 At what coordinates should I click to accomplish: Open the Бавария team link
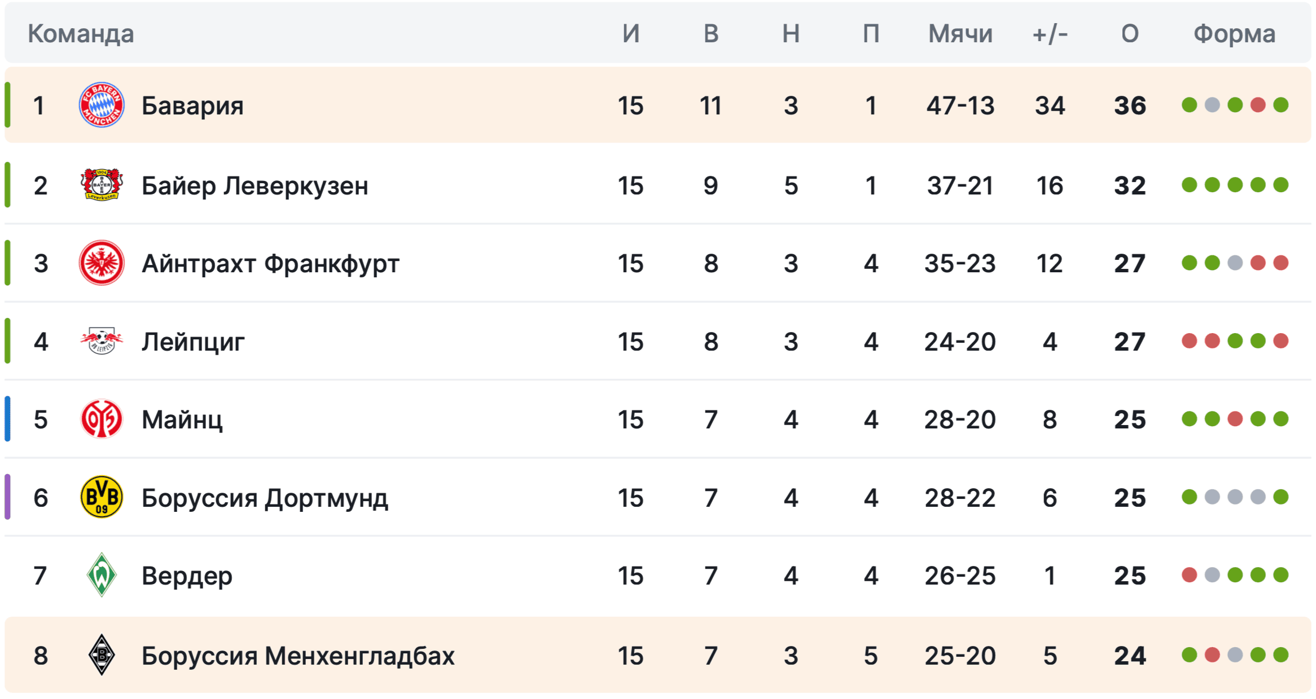(192, 105)
